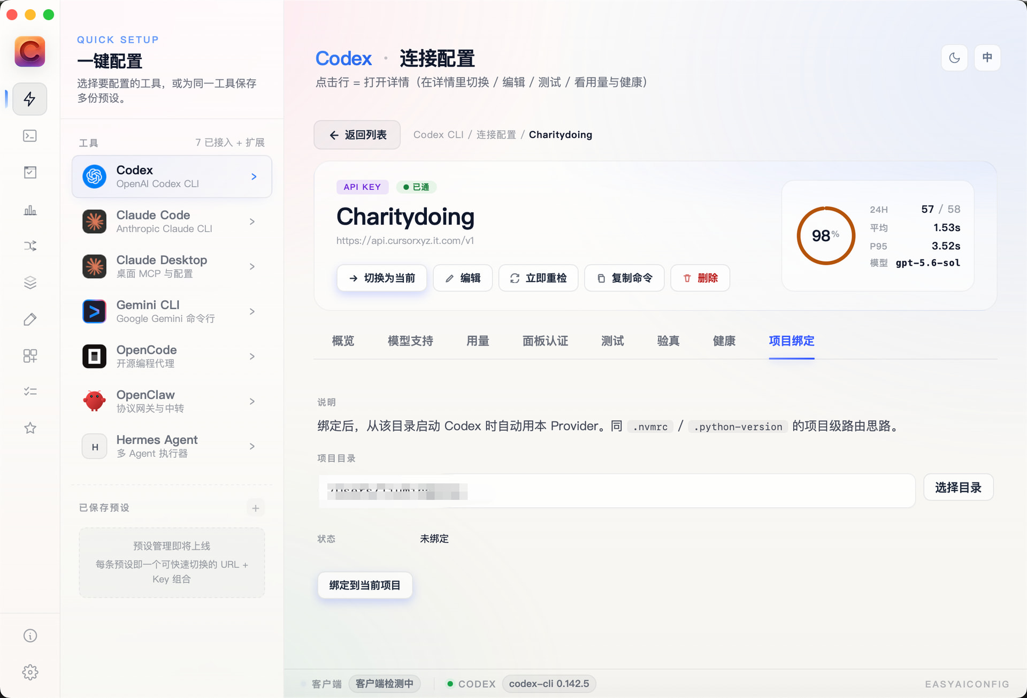Expand the OpenCode row chevron
The height and width of the screenshot is (698, 1027).
point(252,356)
